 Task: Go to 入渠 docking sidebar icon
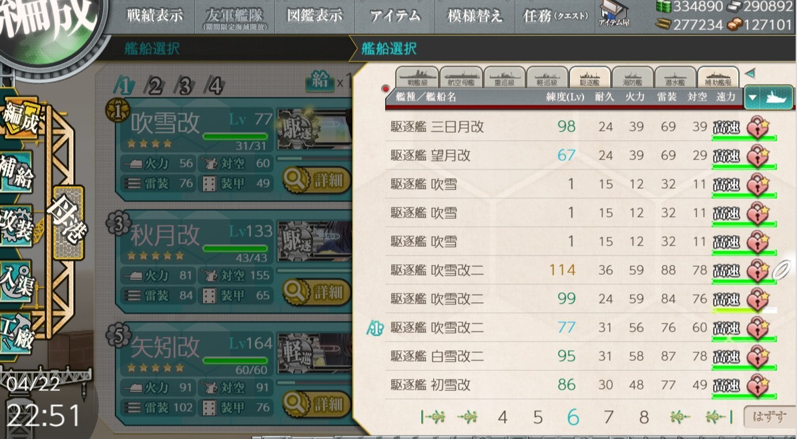[x=16, y=282]
